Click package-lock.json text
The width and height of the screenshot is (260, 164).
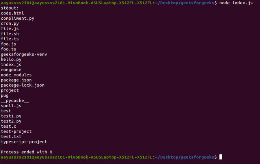tap(22, 85)
